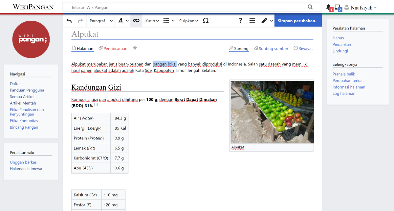Image resolution: width=394 pixels, height=211 pixels.
Task: Check the 2 new notices icon
Action: tap(338, 7)
